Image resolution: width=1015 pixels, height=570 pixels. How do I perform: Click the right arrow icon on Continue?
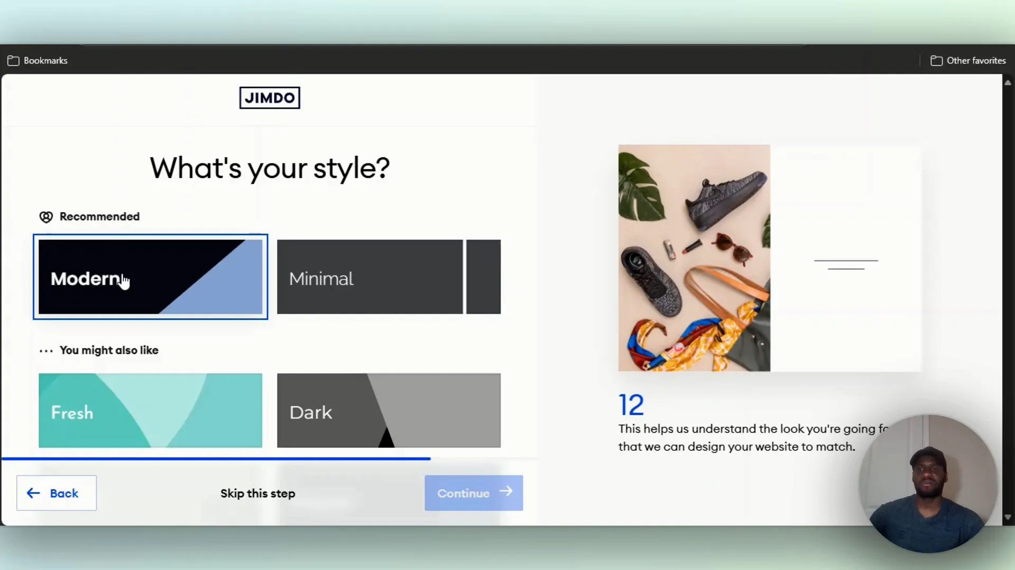point(506,491)
